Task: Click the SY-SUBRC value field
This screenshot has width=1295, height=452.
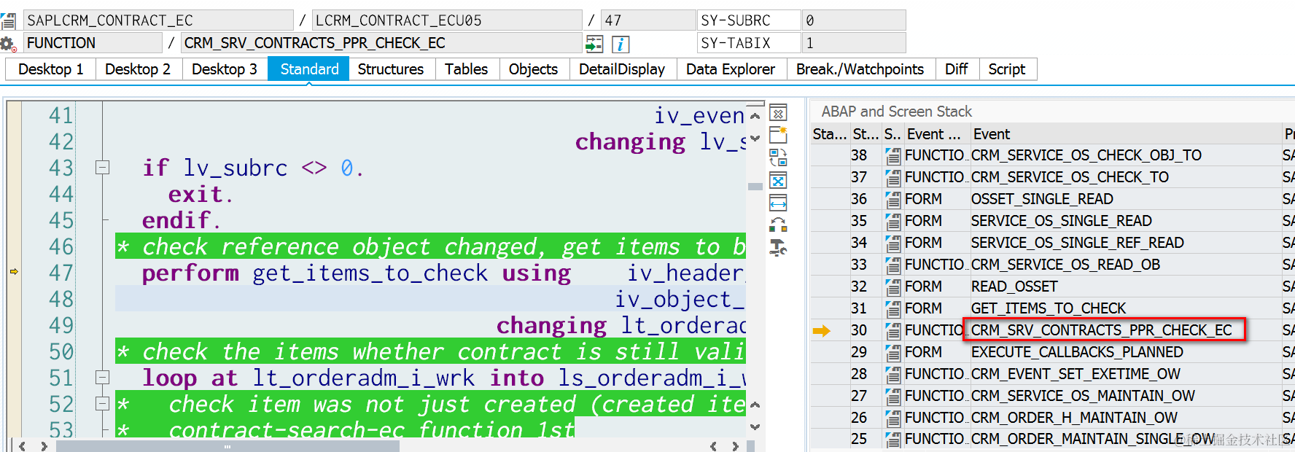Action: [854, 20]
